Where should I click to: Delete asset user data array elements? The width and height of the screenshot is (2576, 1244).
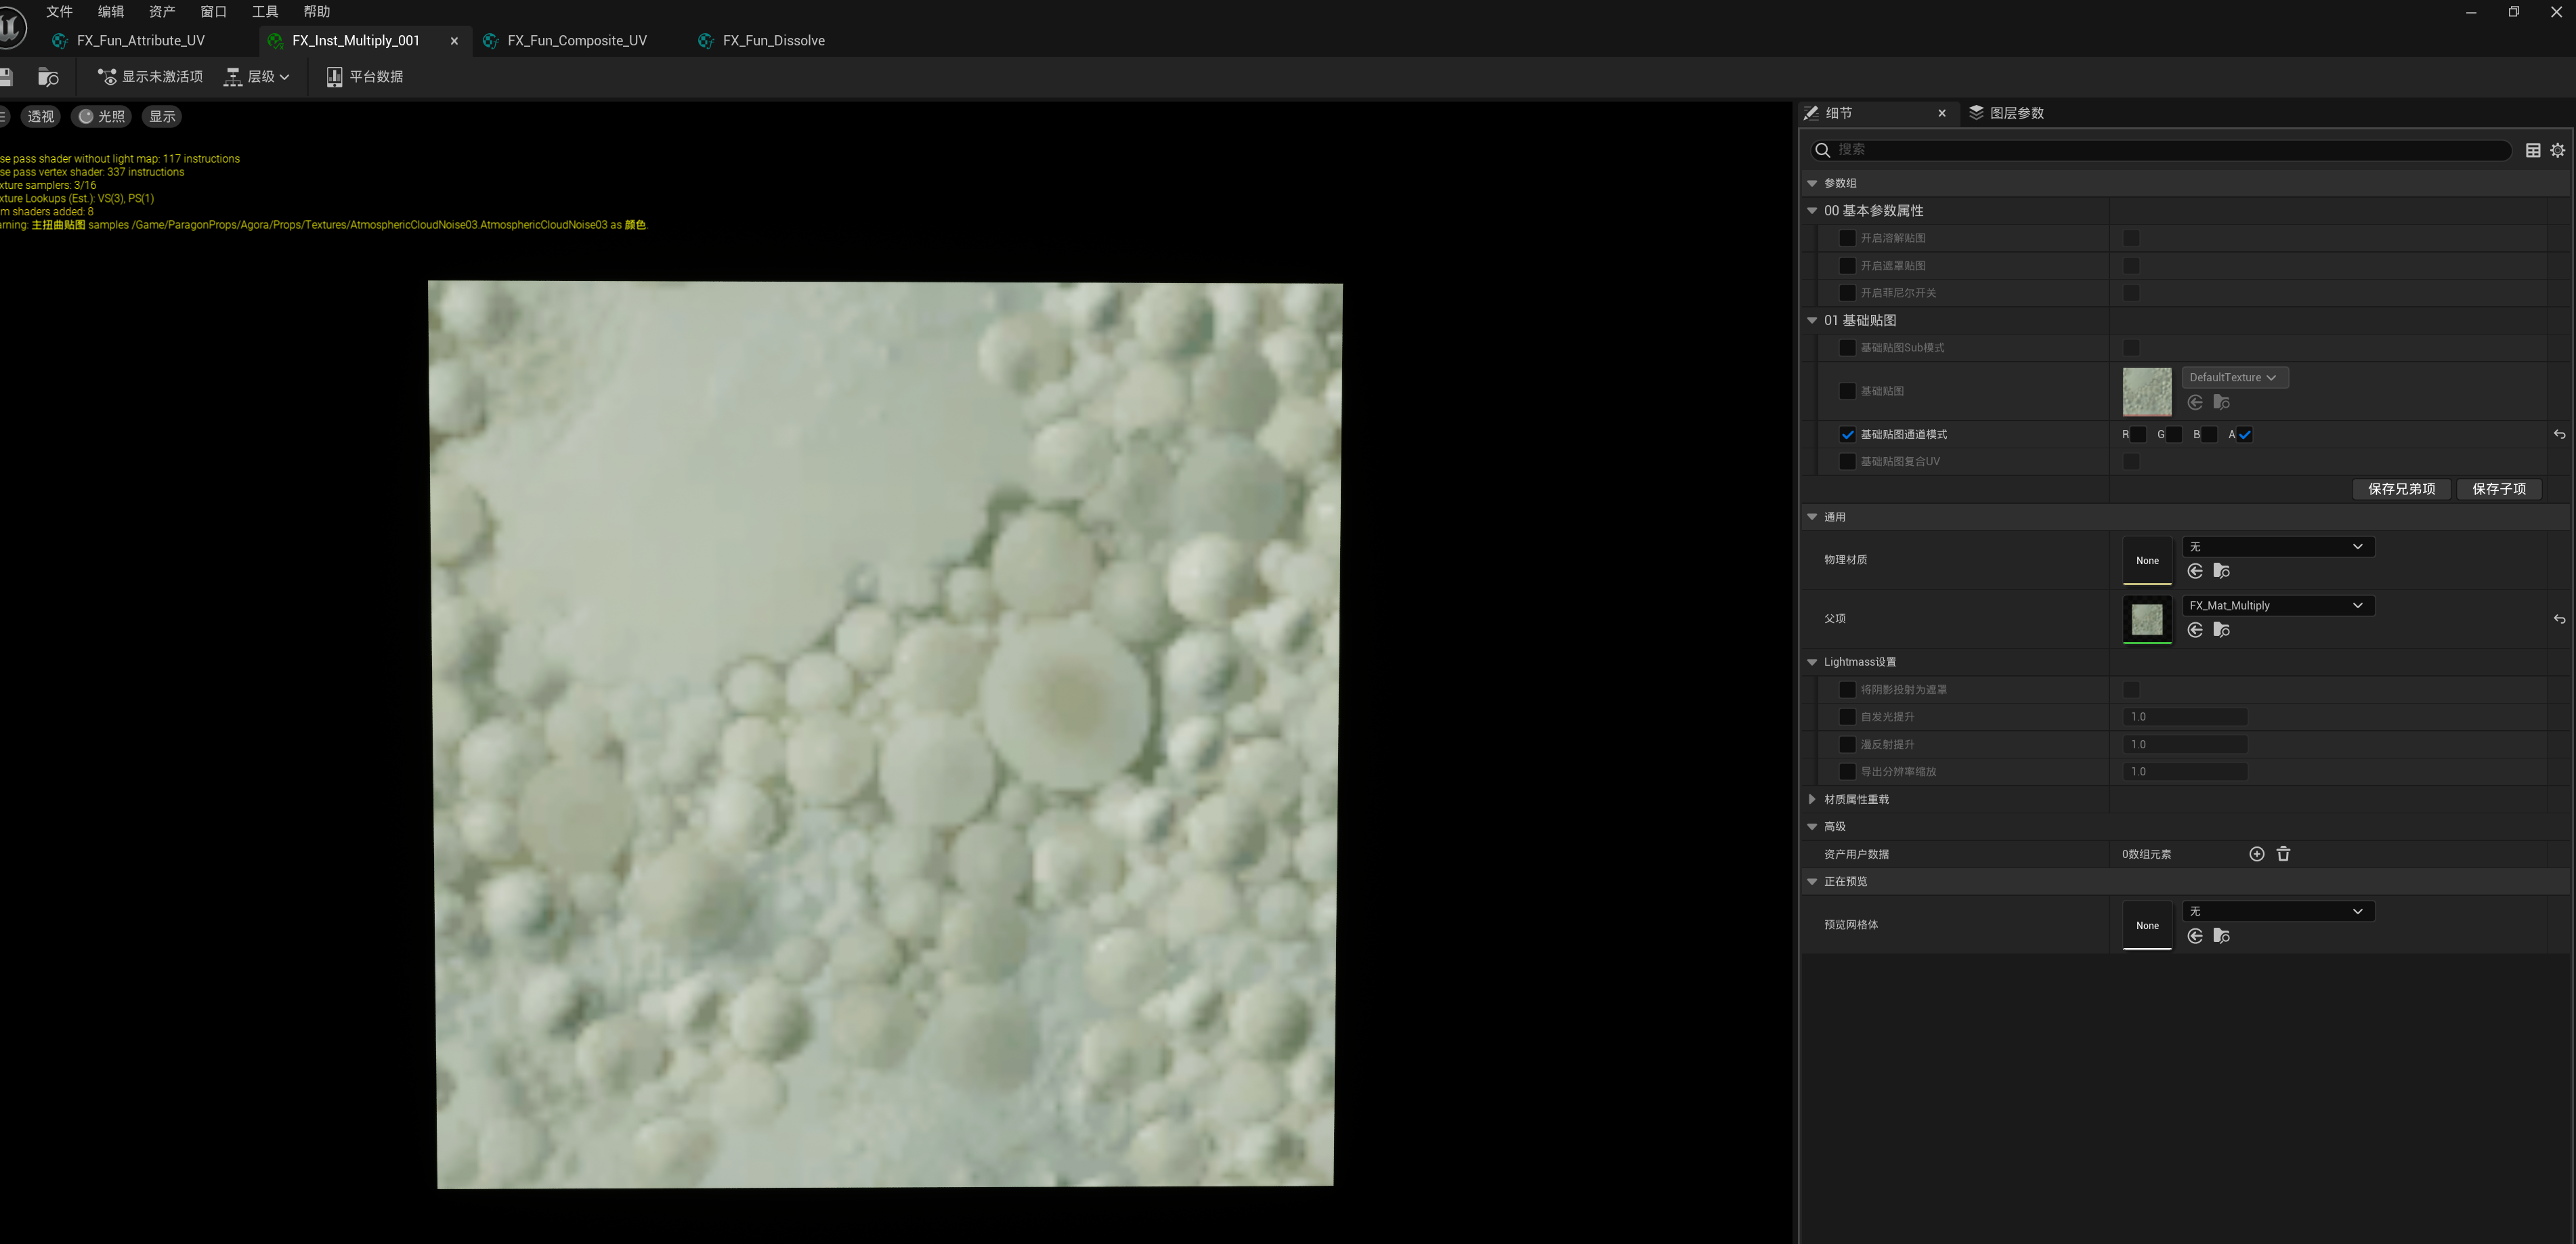tap(2283, 854)
